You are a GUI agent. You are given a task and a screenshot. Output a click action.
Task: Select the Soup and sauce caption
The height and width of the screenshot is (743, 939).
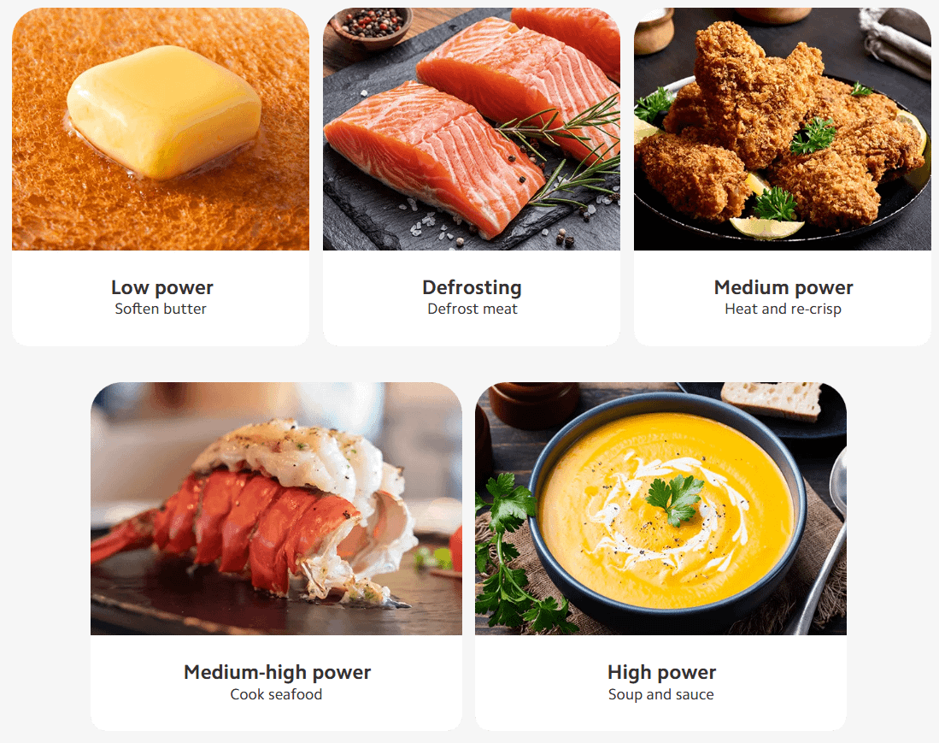pyautogui.click(x=661, y=694)
